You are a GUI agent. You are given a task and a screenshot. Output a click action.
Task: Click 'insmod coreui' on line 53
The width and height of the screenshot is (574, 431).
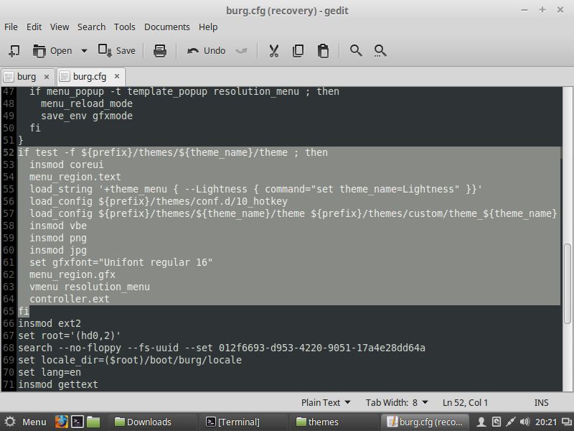(x=66, y=164)
